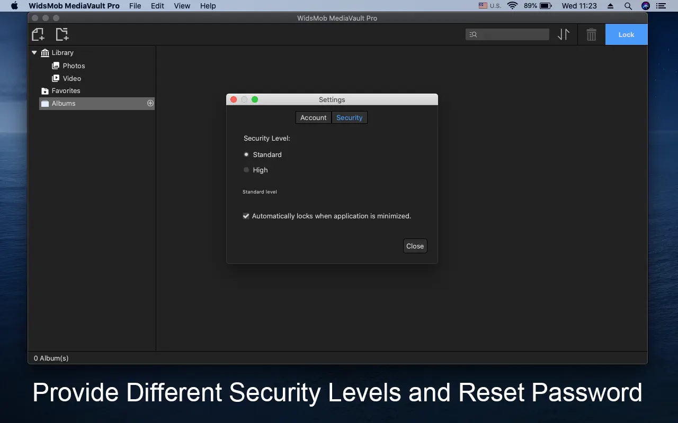The image size is (678, 423).
Task: Collapse the Library tree
Action: click(34, 52)
